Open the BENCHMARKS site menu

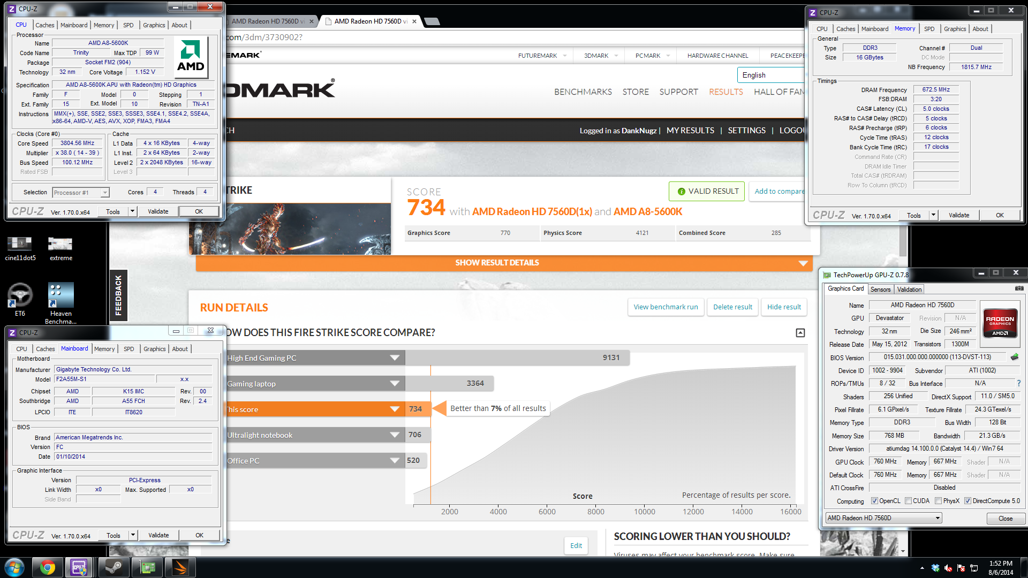(x=583, y=92)
